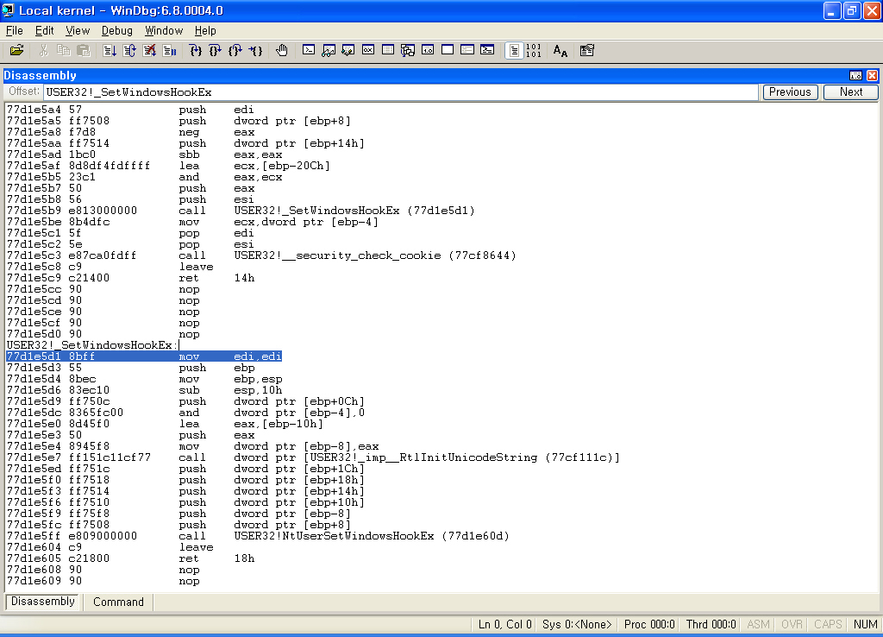Open the Call Stack window icon
This screenshot has height=637, width=883.
[408, 51]
